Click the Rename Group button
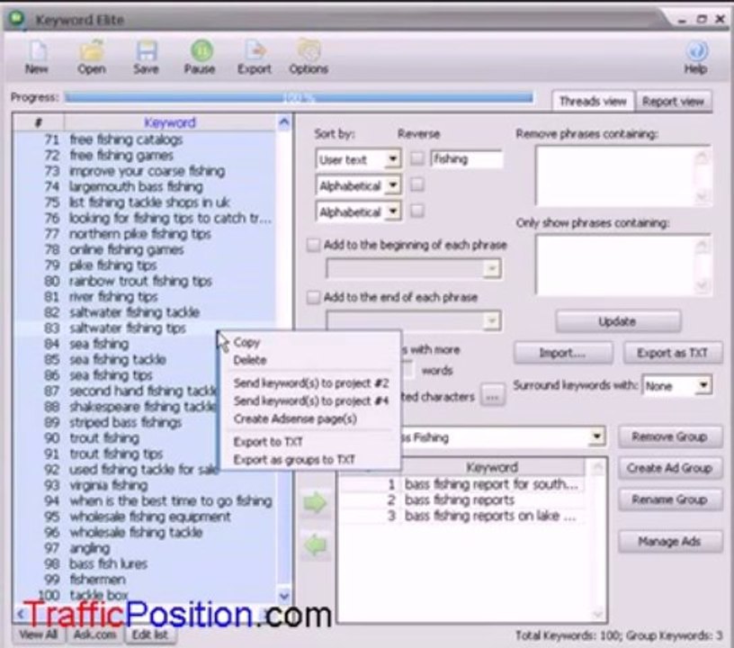Image resolution: width=734 pixels, height=648 pixels. (669, 499)
